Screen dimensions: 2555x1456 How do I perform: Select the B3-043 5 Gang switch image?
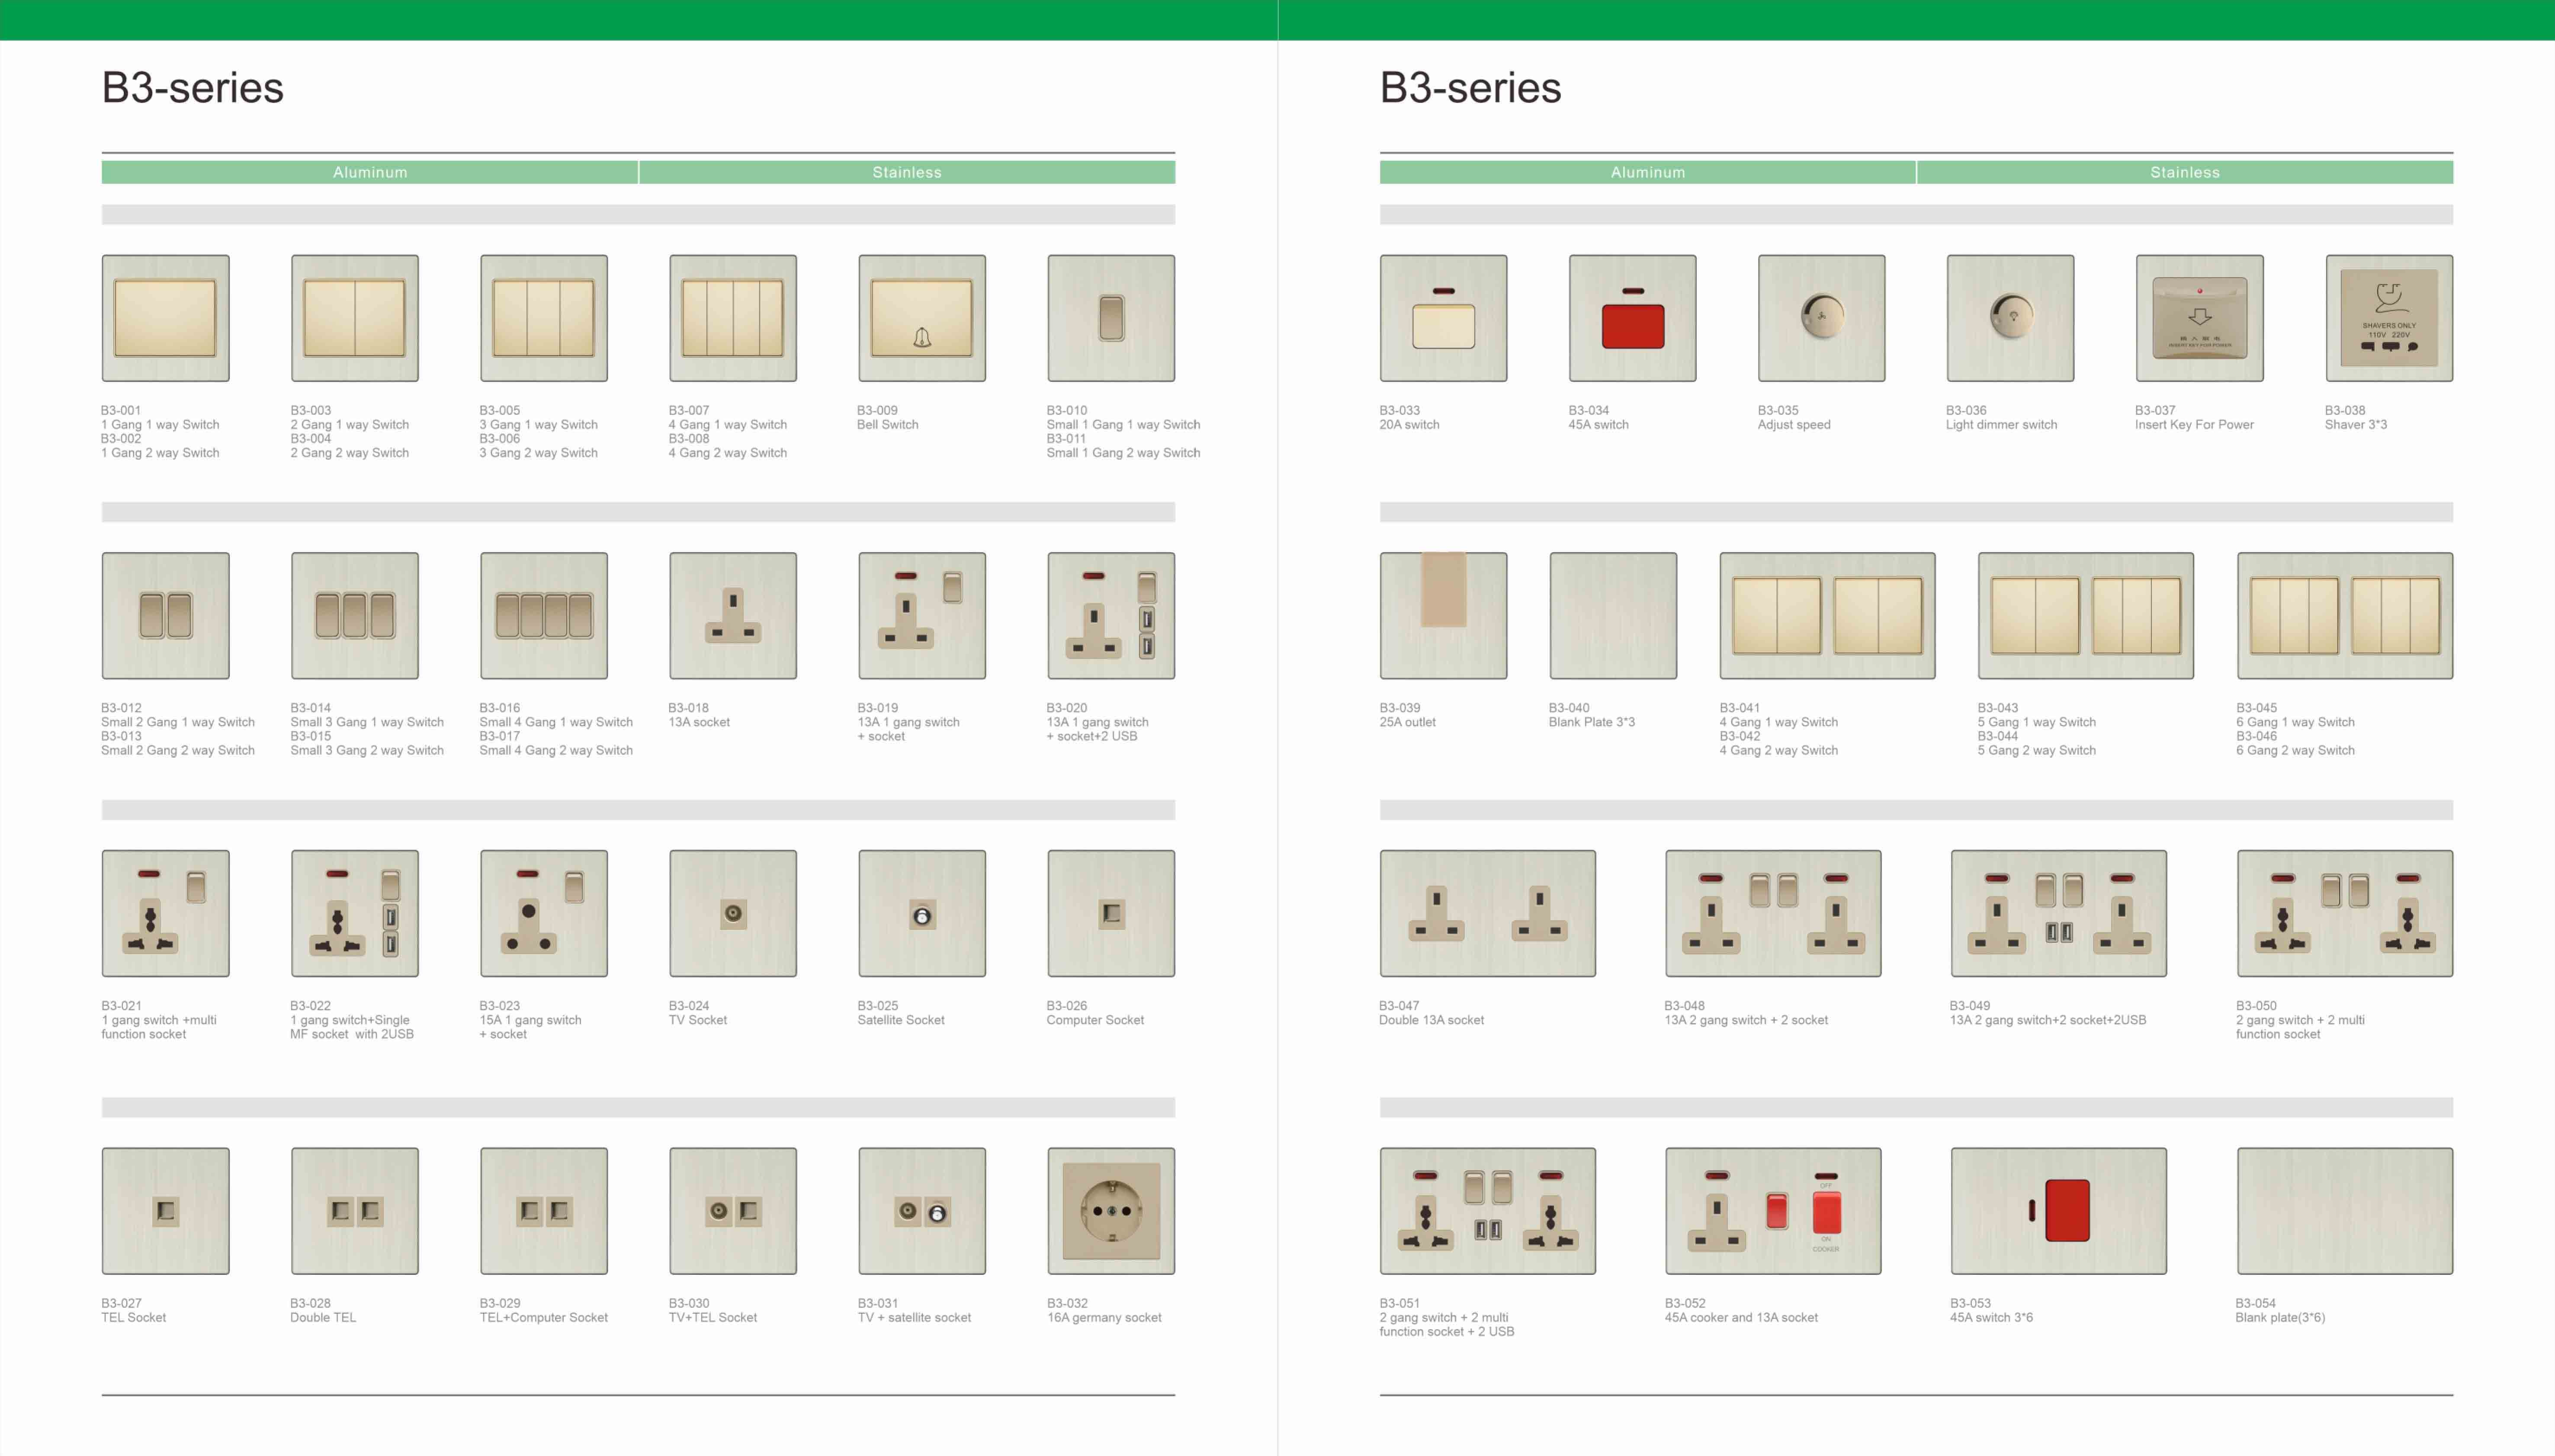tap(2085, 616)
